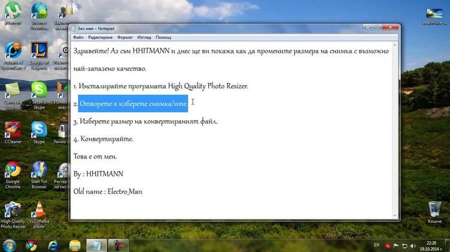Open the Skype desktop shortcut
Screen dimensions: 450x252
(x=39, y=133)
